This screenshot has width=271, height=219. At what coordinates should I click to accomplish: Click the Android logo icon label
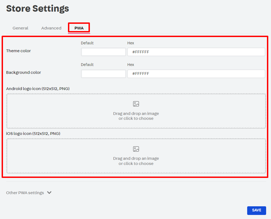coord(38,88)
